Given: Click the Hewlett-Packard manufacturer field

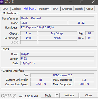Looking at the screenshot, I should (x=57, y=18).
